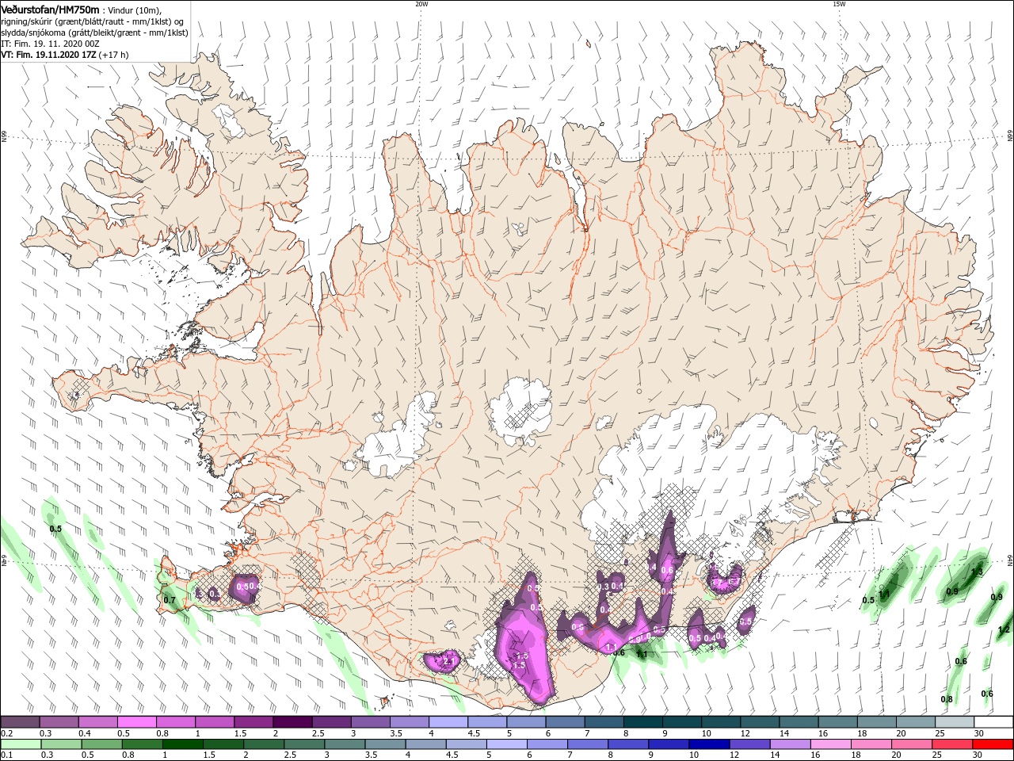Select darkest purple upper-scale swatch labeled 2
Viewport: 1014px width, 761px height.
coord(292,722)
